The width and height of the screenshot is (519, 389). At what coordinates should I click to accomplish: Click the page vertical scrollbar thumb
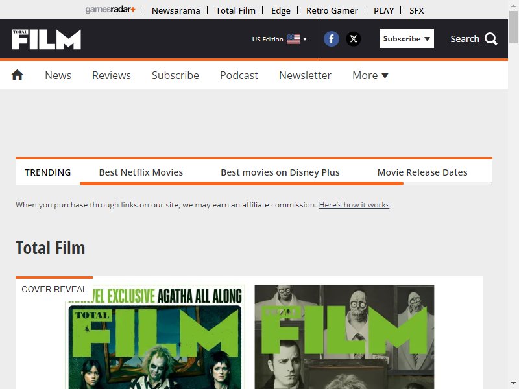point(513,27)
